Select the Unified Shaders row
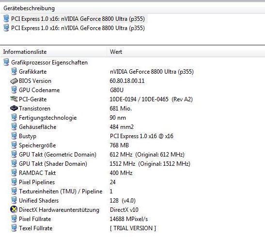265x237 pixels. pos(133,201)
